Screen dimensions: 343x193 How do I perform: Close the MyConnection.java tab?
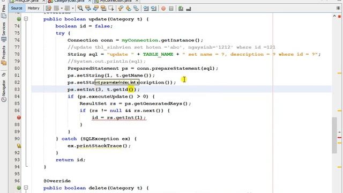(x=137, y=1)
